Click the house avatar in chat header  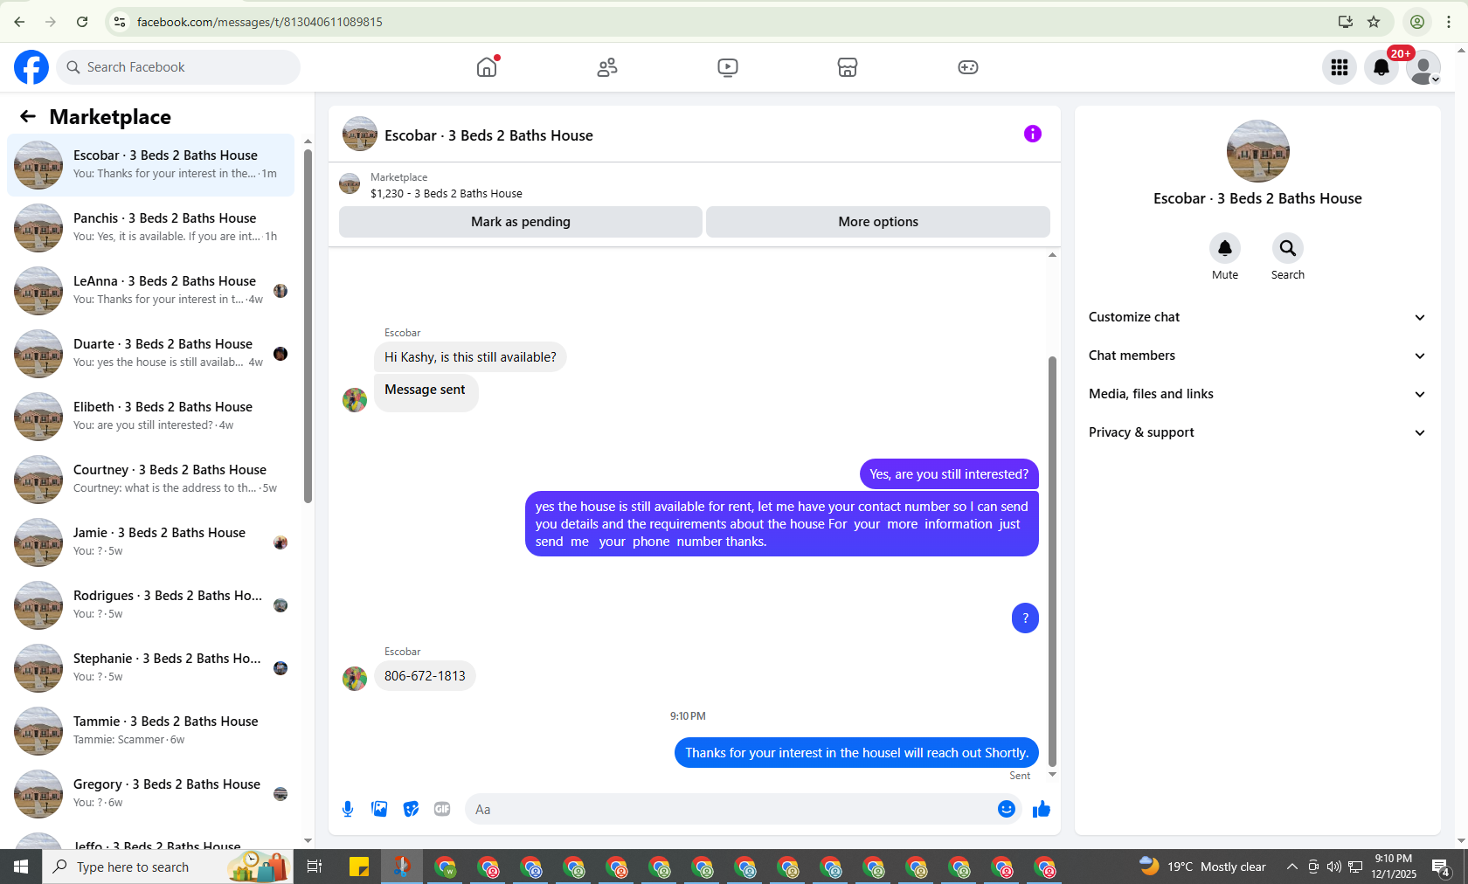click(x=360, y=135)
